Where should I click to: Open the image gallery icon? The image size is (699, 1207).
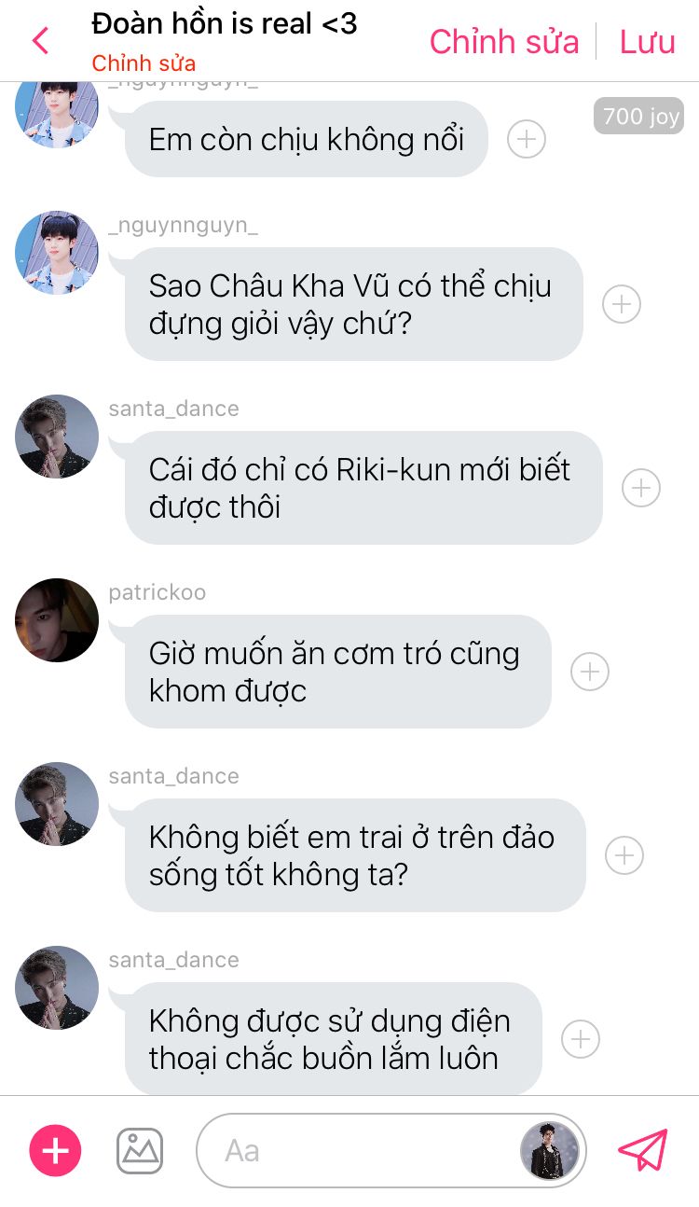pyautogui.click(x=140, y=1150)
